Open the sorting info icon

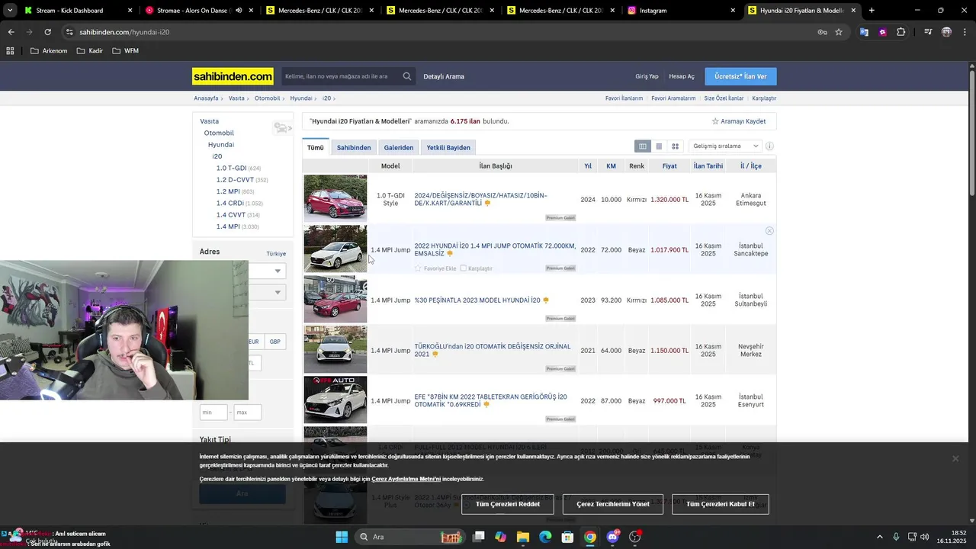point(769,146)
